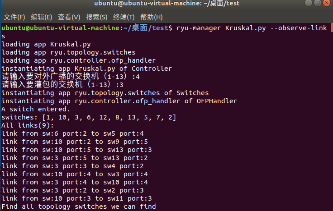Click the 'A switch entered.' line
This screenshot has width=333, height=211.
pyautogui.click(x=36, y=109)
